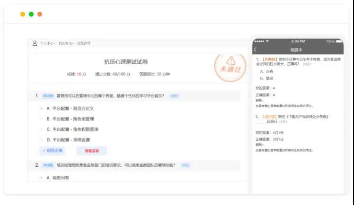Click the user profile icon in breadcrumb
The height and width of the screenshot is (205, 354).
pyautogui.click(x=35, y=43)
